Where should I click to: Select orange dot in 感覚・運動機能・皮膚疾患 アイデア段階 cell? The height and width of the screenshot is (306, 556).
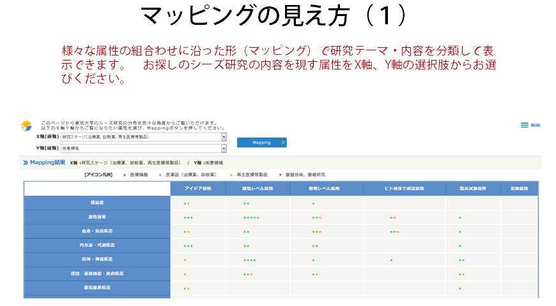pos(185,274)
